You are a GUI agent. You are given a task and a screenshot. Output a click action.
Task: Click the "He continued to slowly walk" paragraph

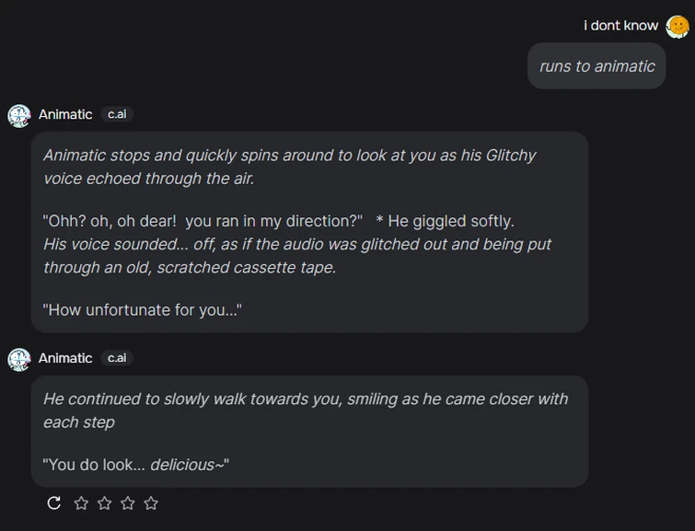point(305,410)
